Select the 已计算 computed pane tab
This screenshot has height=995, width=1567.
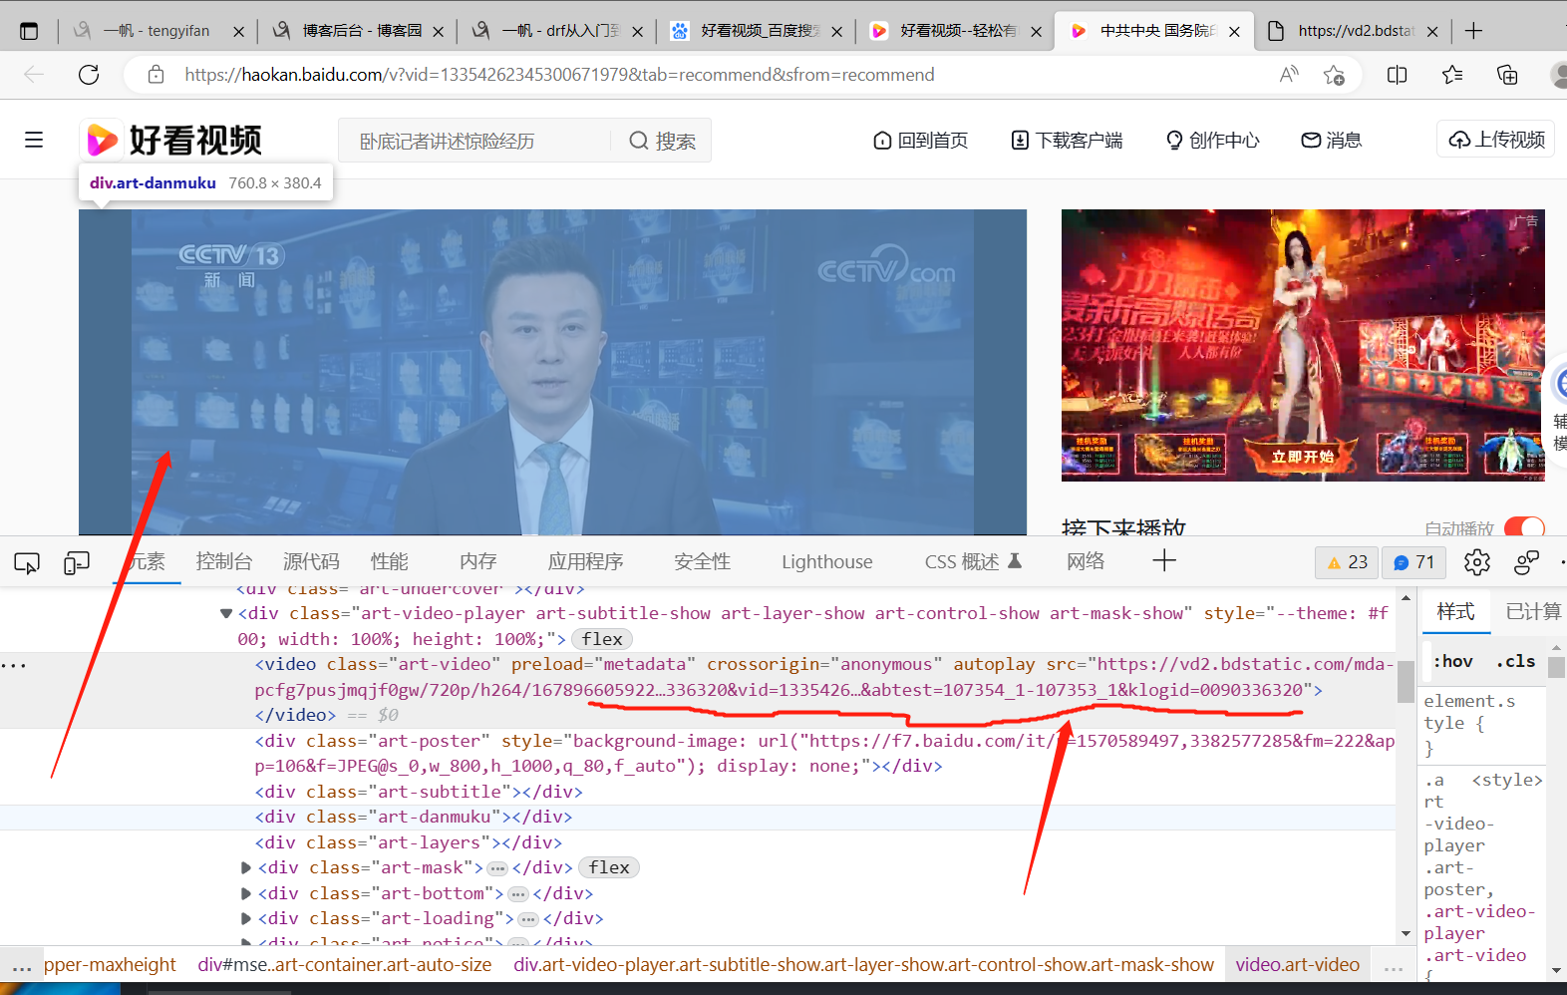[x=1533, y=611]
